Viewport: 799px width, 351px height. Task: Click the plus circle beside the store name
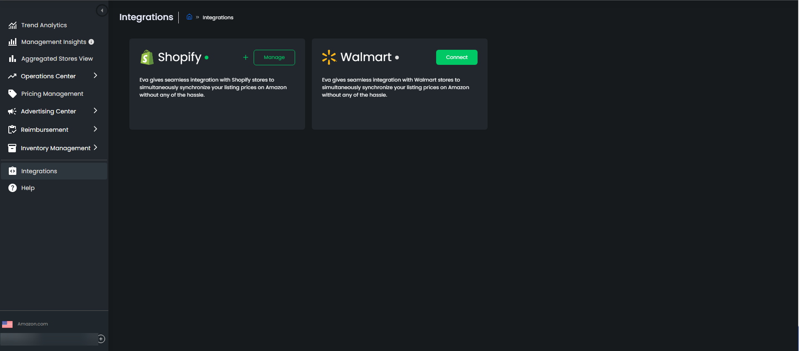pos(101,339)
